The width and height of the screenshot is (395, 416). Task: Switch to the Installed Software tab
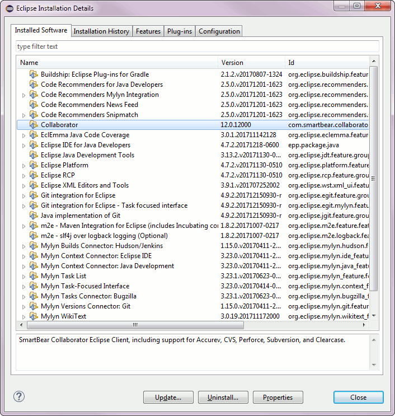tap(41, 30)
